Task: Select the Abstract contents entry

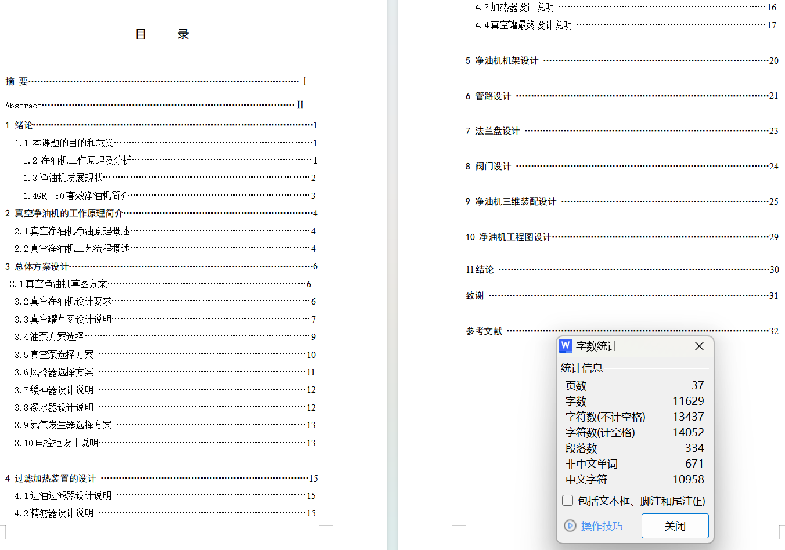Action: click(23, 106)
